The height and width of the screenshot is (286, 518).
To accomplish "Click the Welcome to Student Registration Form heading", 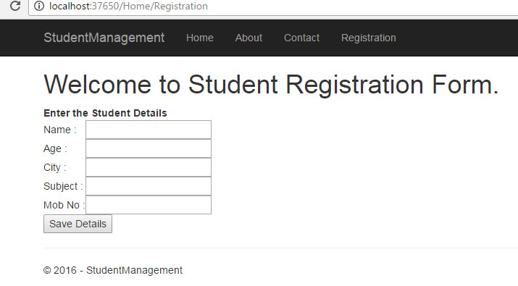I will pyautogui.click(x=271, y=85).
